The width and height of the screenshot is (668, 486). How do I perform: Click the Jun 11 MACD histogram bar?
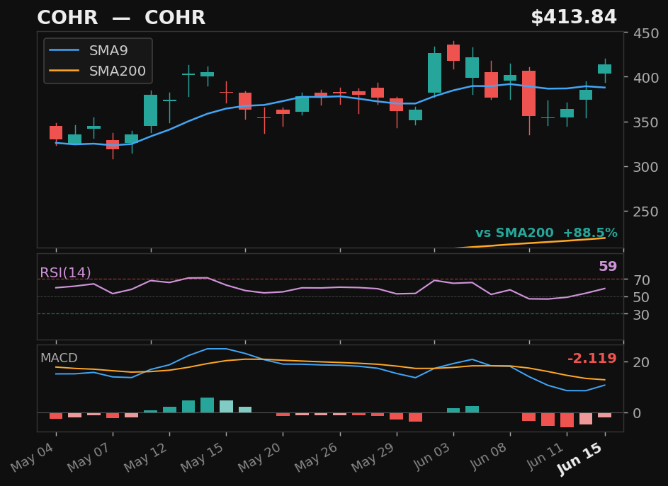[x=567, y=420]
